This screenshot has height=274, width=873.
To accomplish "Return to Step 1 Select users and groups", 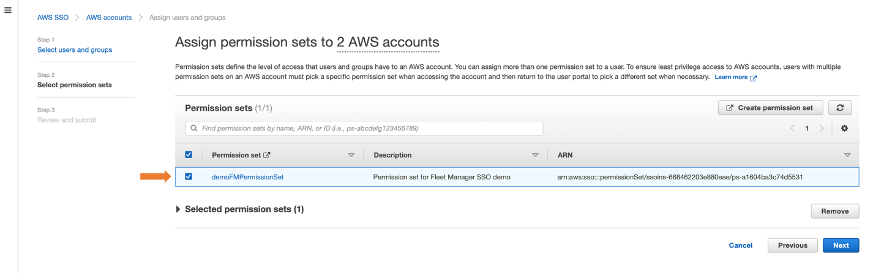I will 75,50.
